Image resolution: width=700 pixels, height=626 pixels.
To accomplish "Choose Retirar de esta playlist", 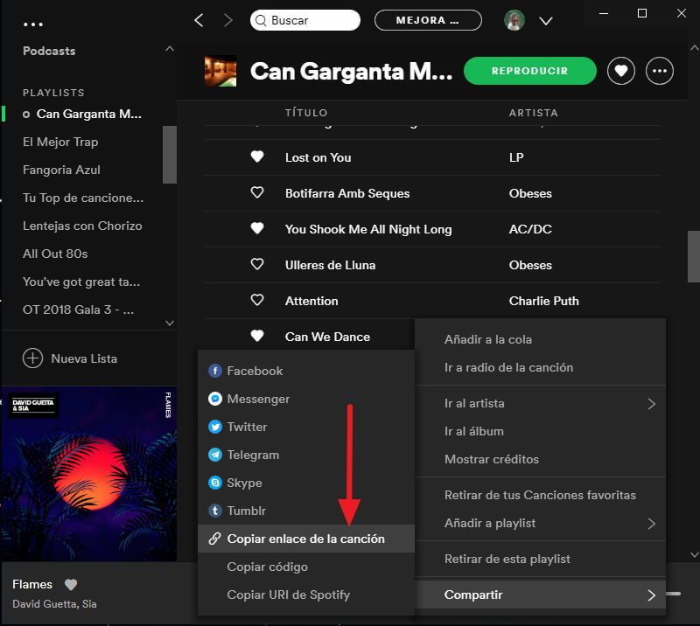I will click(540, 559).
